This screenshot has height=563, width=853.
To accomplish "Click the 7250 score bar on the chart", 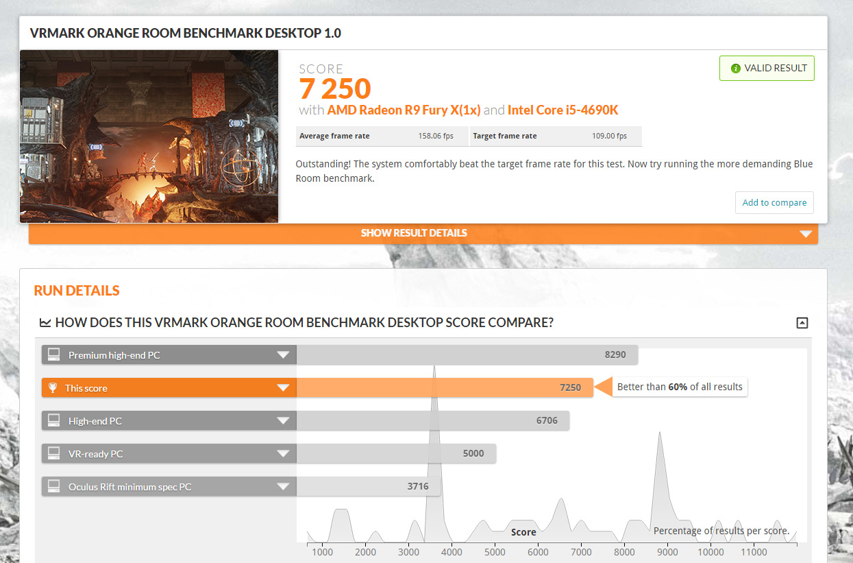I will pos(445,387).
